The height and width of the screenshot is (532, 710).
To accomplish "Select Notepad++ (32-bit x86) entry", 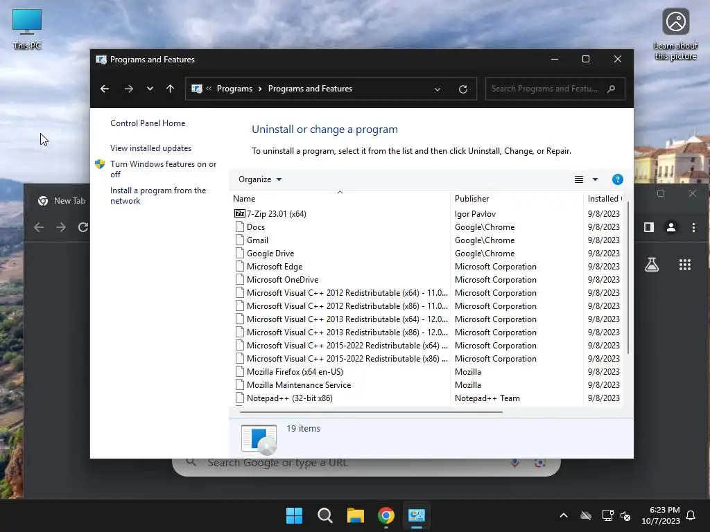I will point(289,398).
